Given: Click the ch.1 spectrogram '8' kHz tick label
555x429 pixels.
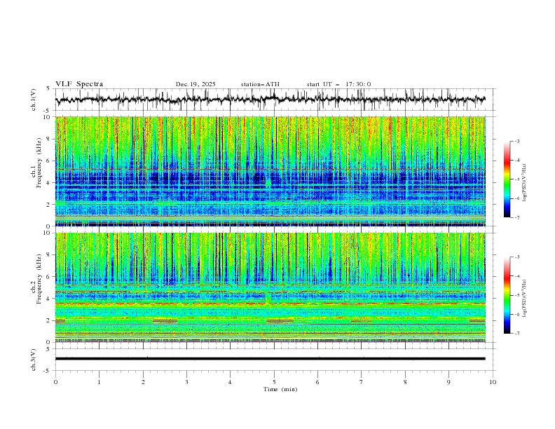Looking at the screenshot, I should [x=49, y=139].
